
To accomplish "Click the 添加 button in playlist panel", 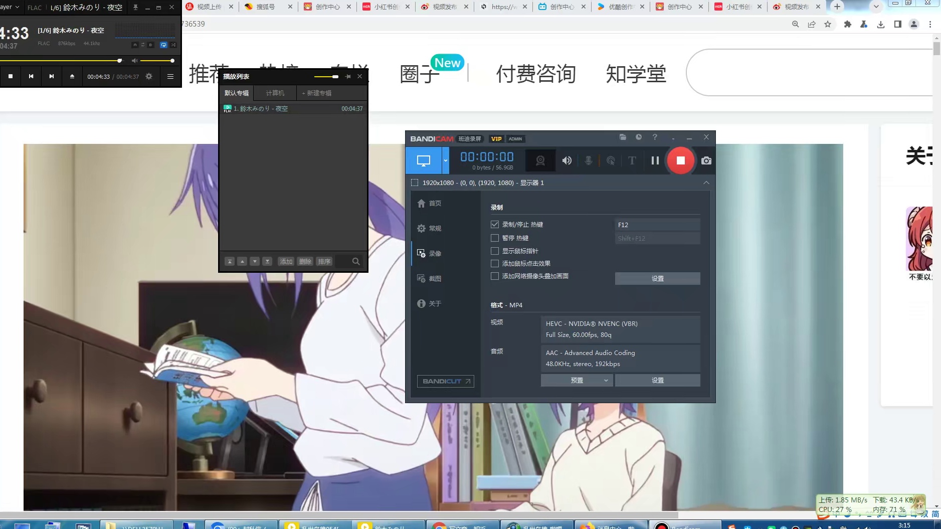I will pos(286,261).
